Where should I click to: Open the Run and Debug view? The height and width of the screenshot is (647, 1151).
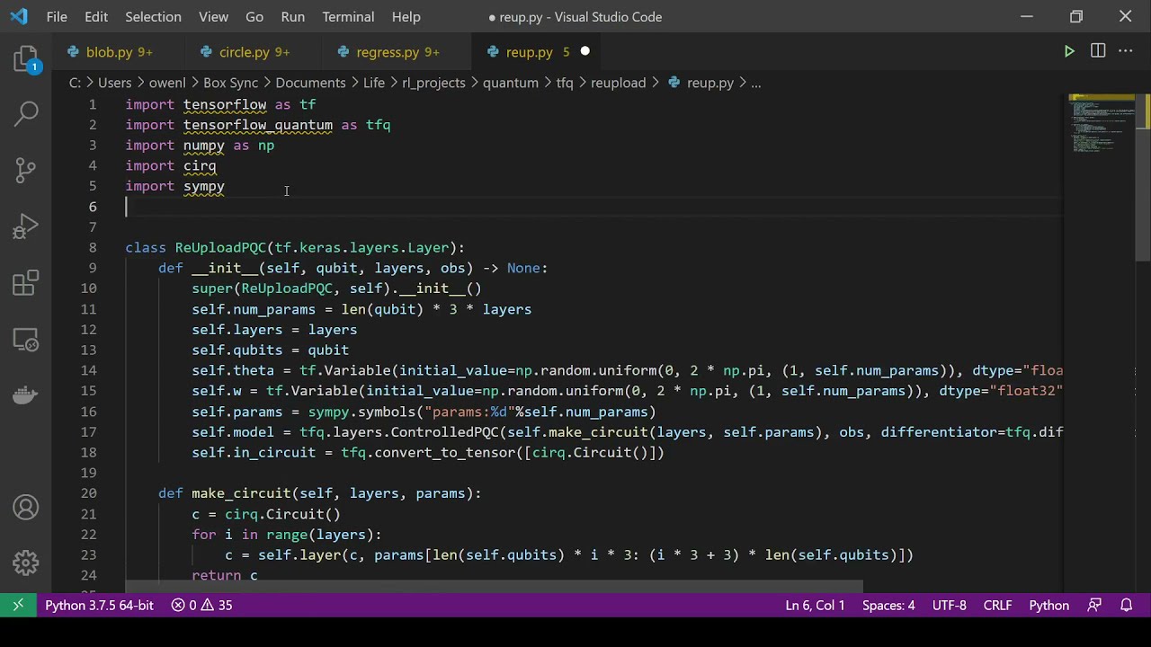tap(26, 226)
